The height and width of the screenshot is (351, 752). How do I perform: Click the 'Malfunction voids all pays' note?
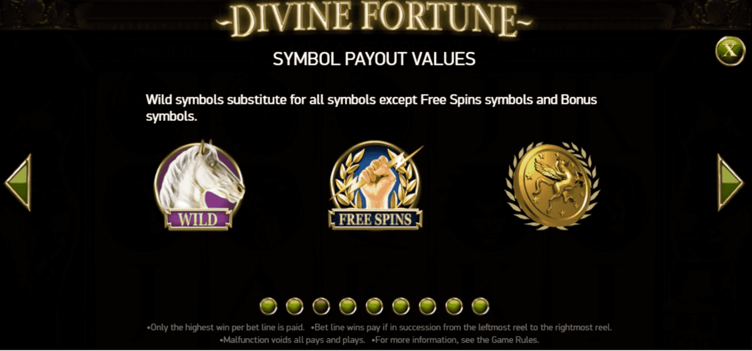pyautogui.click(x=292, y=340)
